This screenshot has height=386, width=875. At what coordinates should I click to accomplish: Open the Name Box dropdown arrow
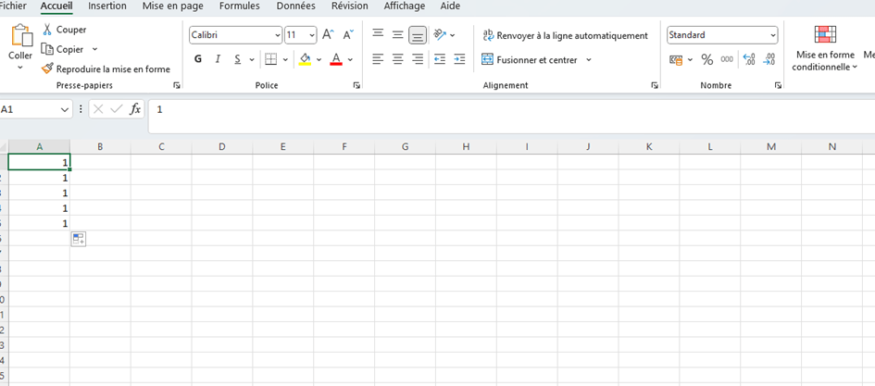tap(64, 109)
